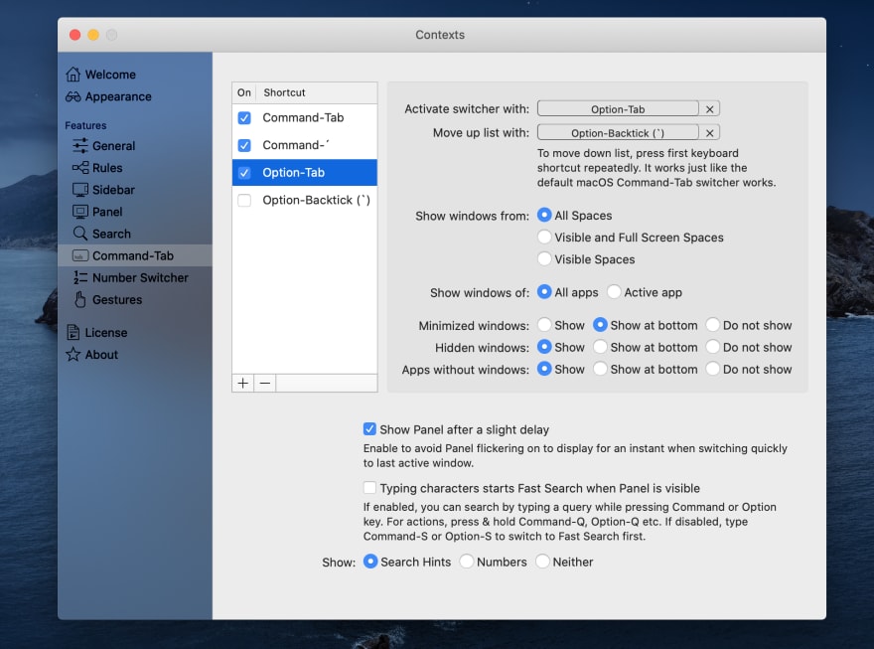
Task: Click the About star icon
Action: click(x=73, y=355)
